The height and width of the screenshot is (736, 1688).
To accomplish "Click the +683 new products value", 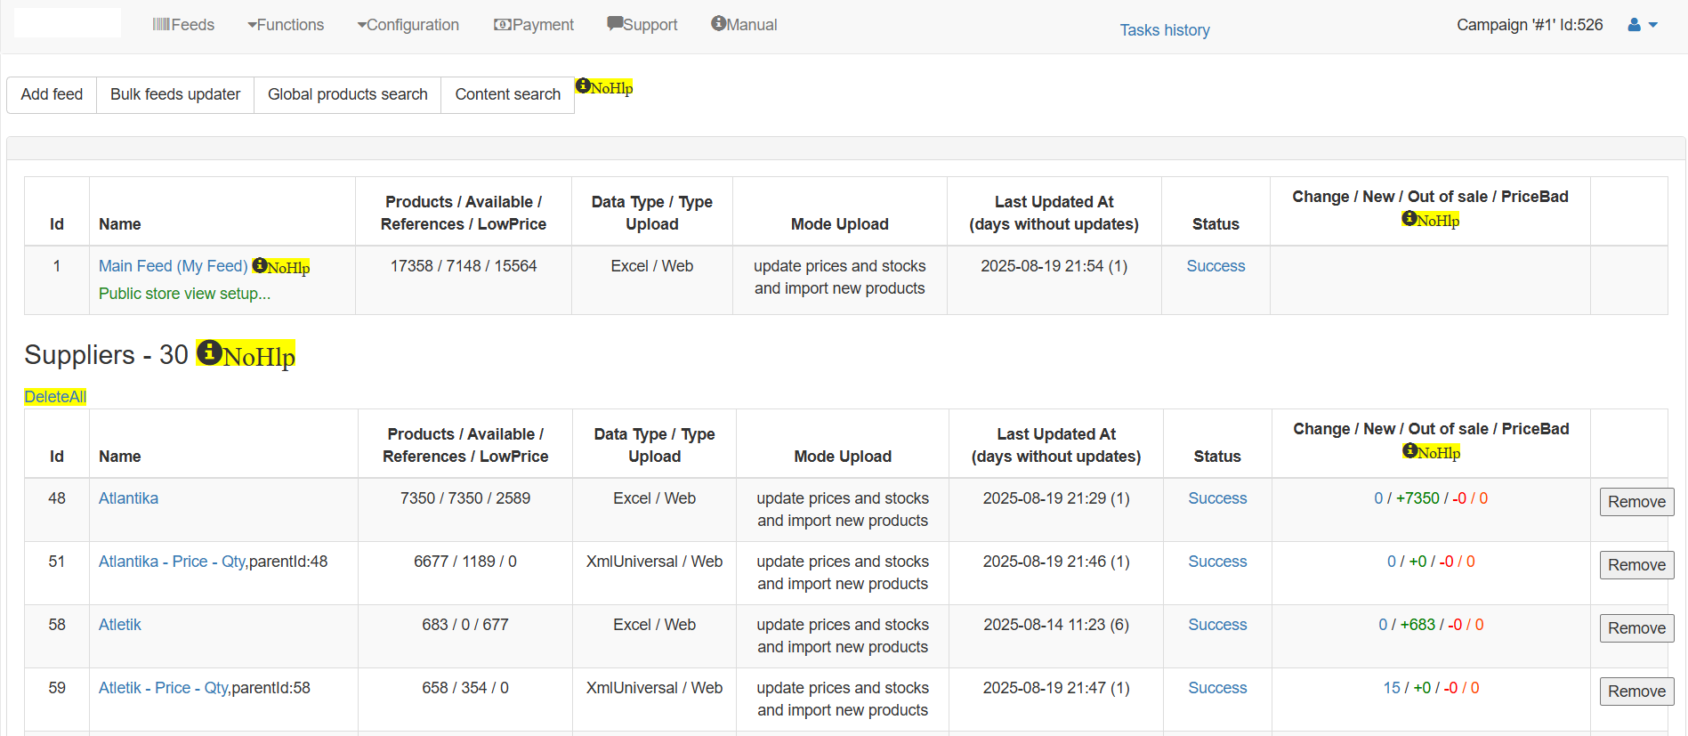I will [x=1417, y=625].
